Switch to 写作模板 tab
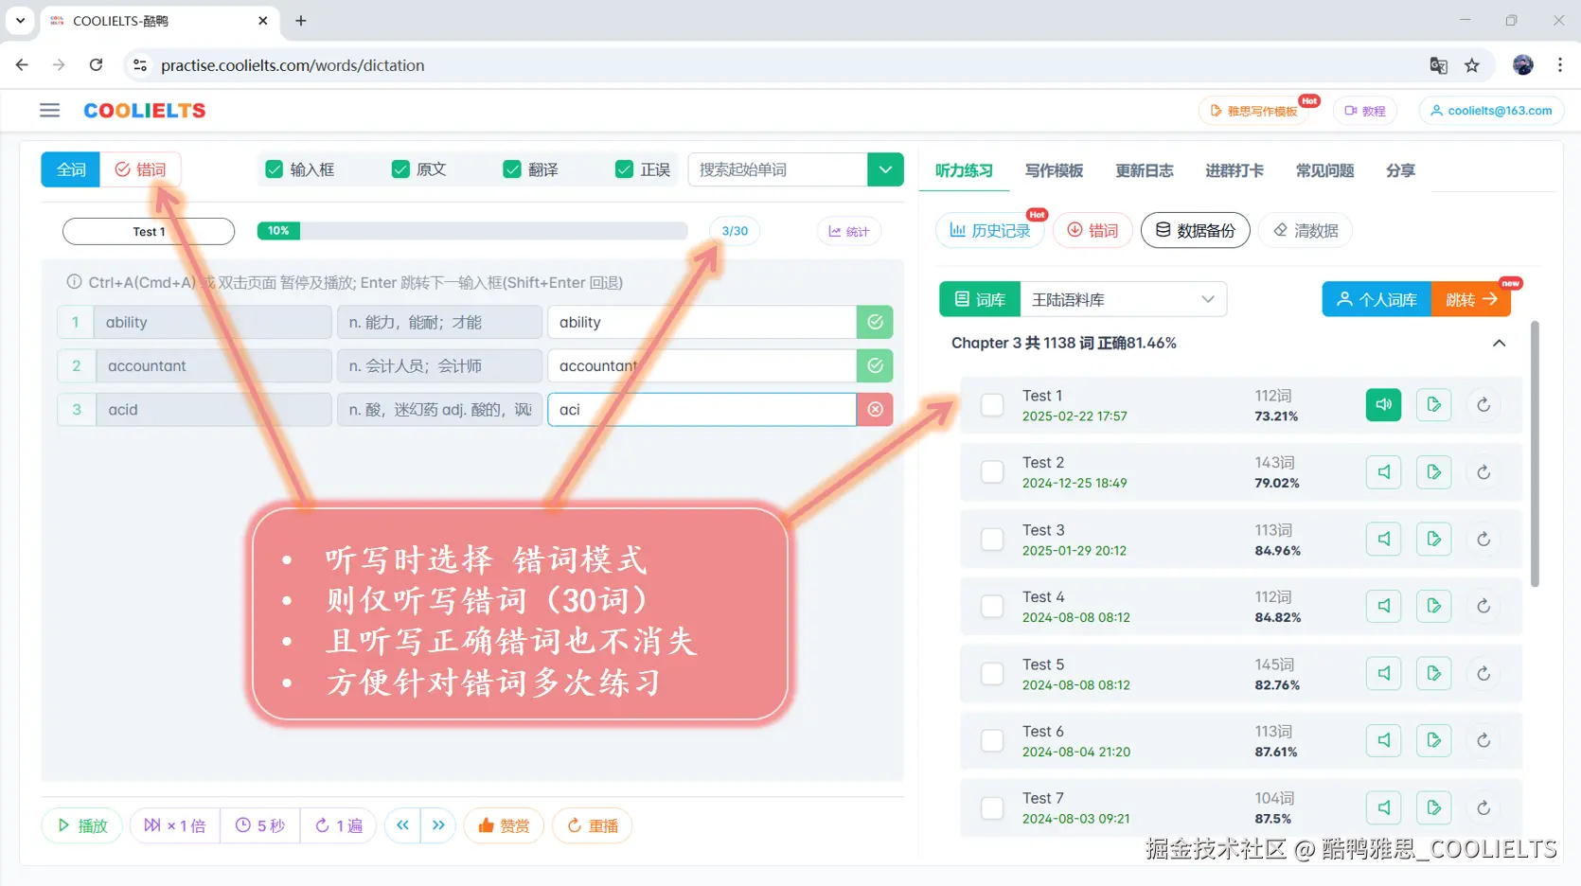1581x886 pixels. coord(1054,170)
